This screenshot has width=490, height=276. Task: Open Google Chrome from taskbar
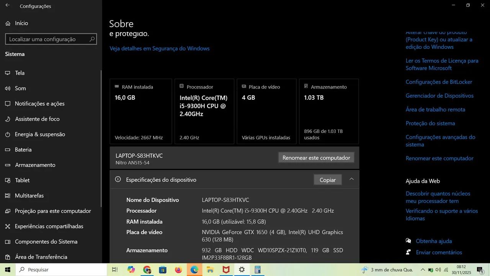click(x=147, y=270)
